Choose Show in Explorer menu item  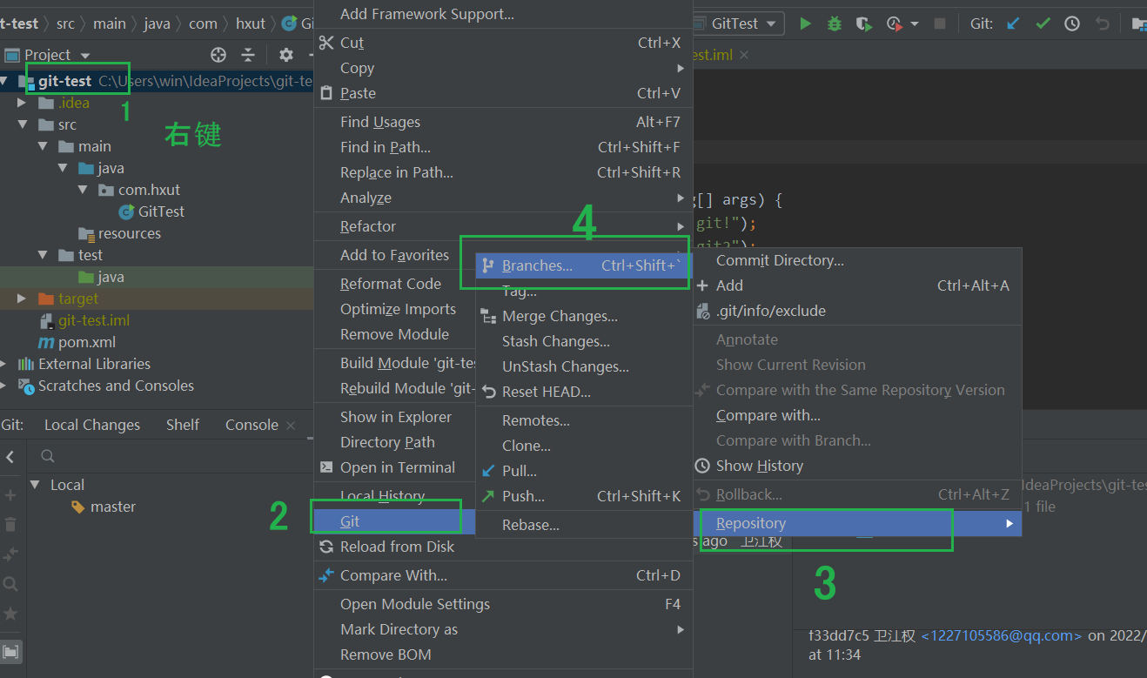(395, 417)
